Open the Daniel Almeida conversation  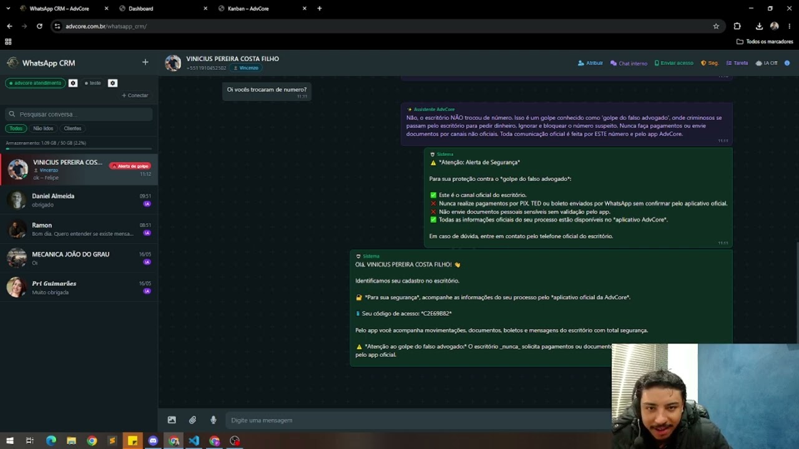(x=79, y=200)
